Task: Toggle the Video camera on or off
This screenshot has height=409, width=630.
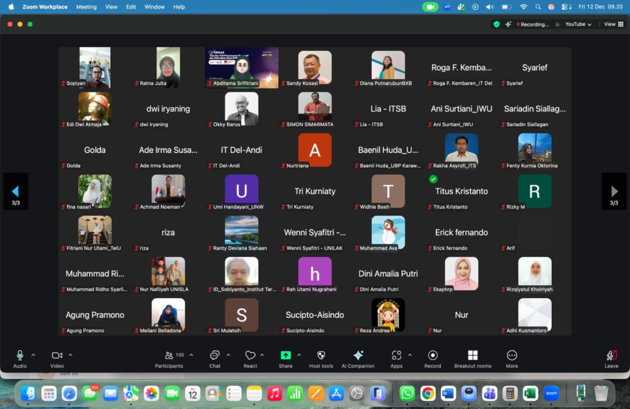Action: pyautogui.click(x=57, y=355)
